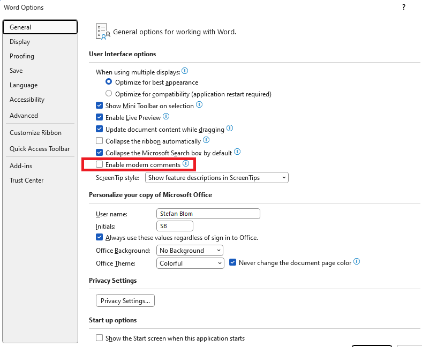Show info tip for Never change document page color
422x347 pixels.
357,262
